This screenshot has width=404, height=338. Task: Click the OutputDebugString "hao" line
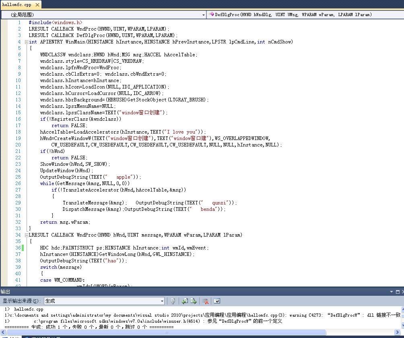tap(83, 261)
